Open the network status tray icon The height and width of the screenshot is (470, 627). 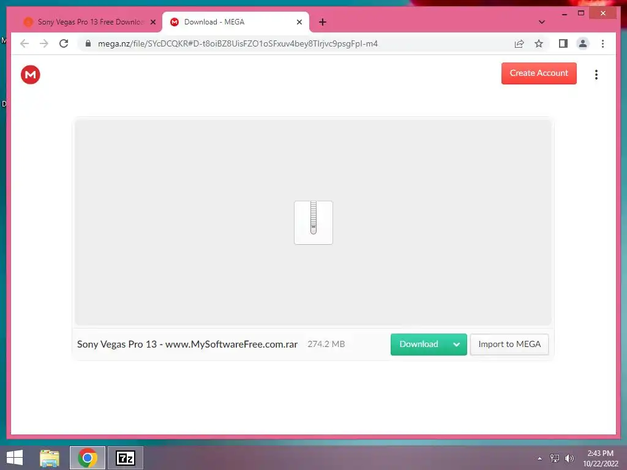[x=555, y=458]
